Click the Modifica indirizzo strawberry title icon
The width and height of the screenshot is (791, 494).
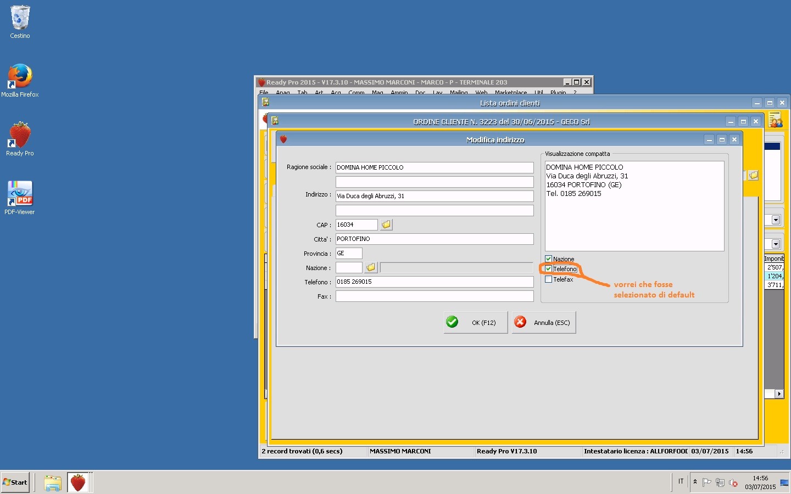pos(283,139)
